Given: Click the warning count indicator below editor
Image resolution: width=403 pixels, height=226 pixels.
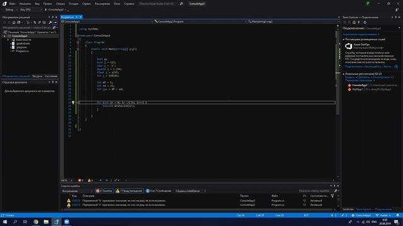Looking at the screenshot, I should click(90, 180).
